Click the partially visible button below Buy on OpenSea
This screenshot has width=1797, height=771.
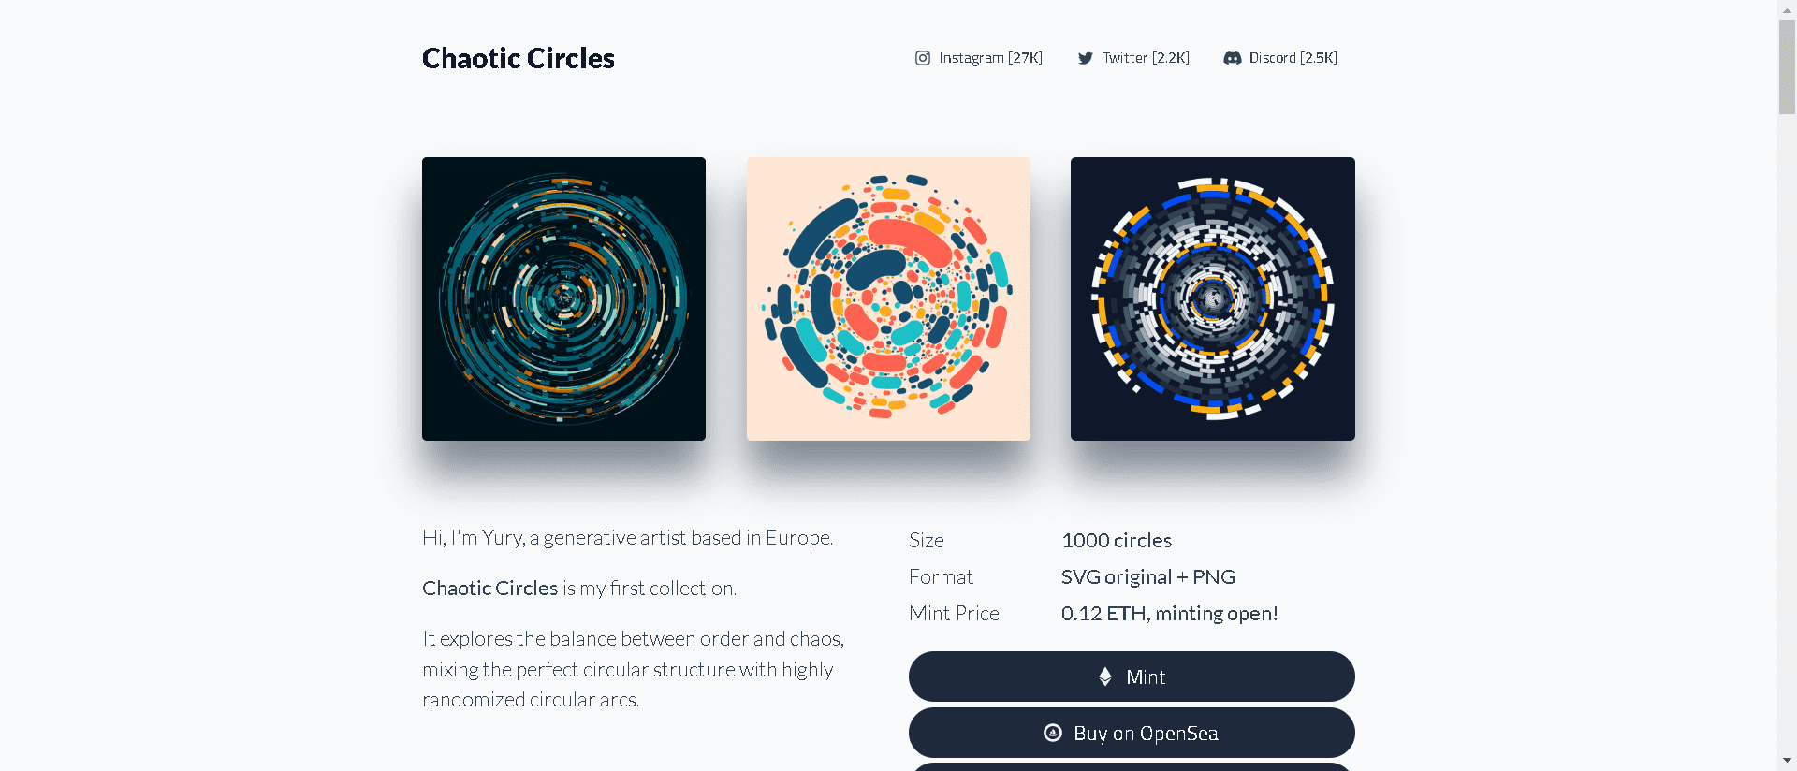(x=1131, y=767)
